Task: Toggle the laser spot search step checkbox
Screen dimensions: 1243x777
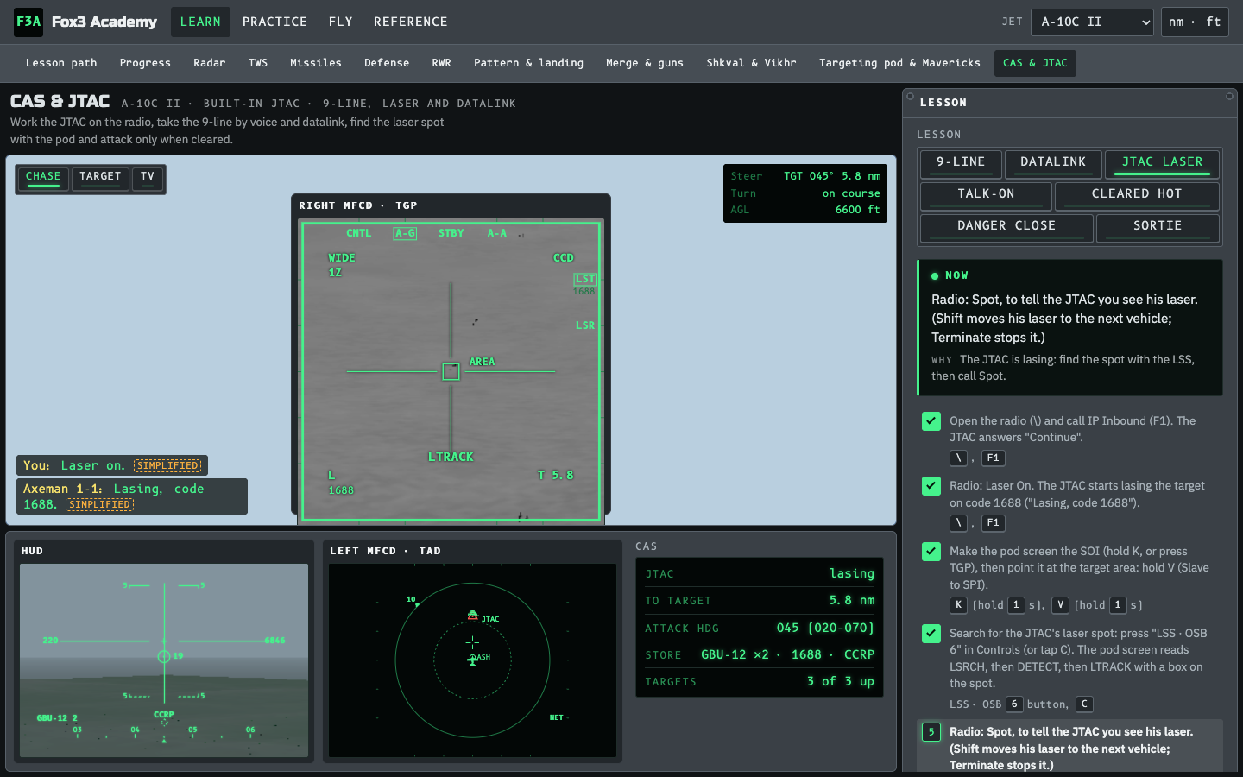Action: point(931,634)
